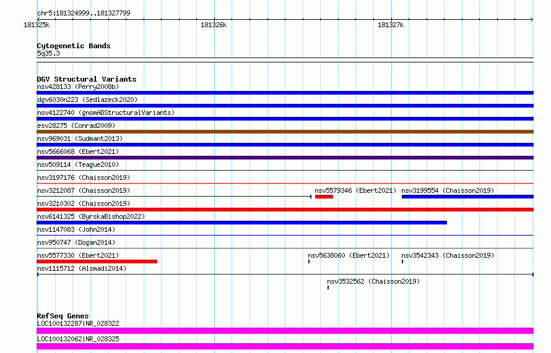Click the 181326k ruler position
Image resolution: width=551 pixels, height=353 pixels.
tap(214, 25)
